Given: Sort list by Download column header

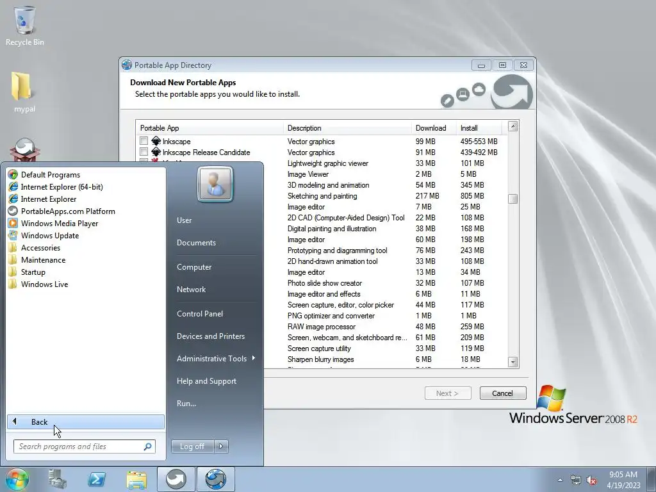Looking at the screenshot, I should 434,128.
